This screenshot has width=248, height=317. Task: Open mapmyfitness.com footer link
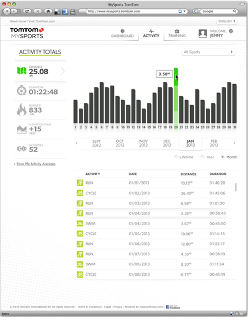point(151,307)
